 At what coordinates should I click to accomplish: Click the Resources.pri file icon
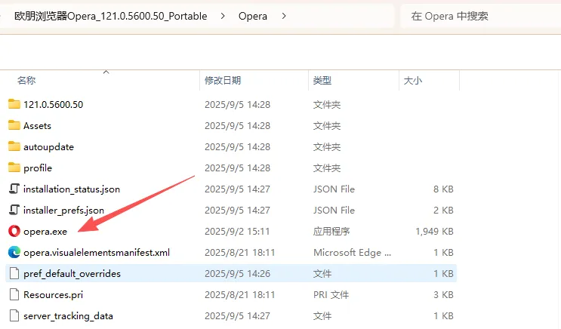[x=14, y=294]
